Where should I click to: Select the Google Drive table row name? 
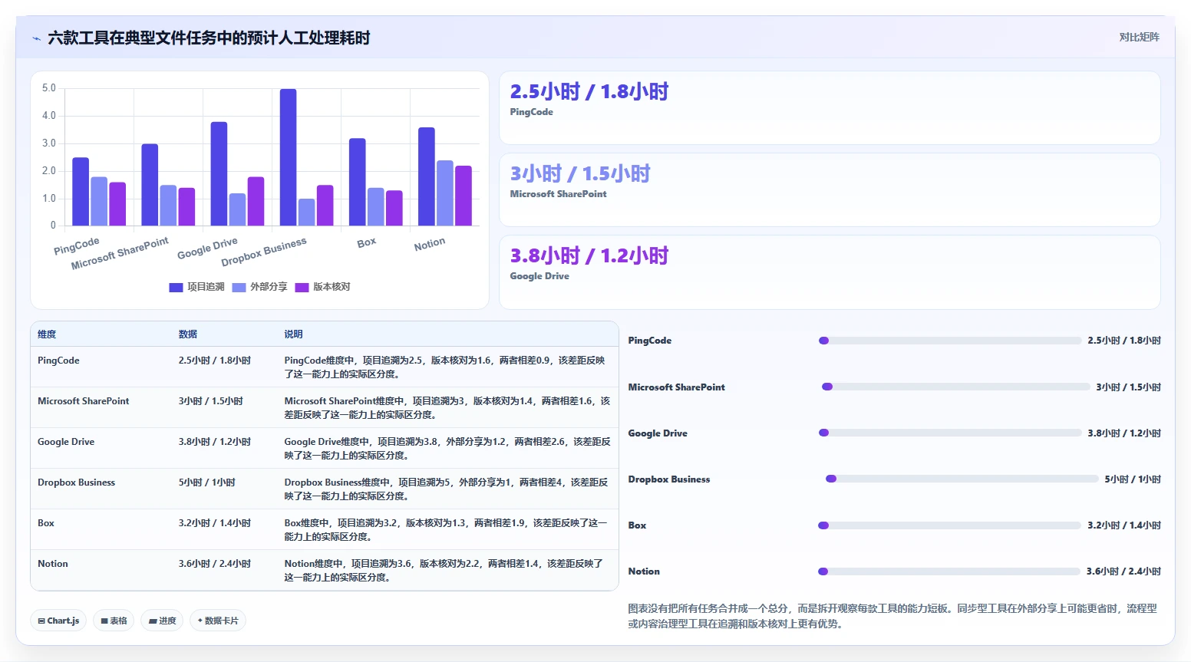tap(66, 442)
